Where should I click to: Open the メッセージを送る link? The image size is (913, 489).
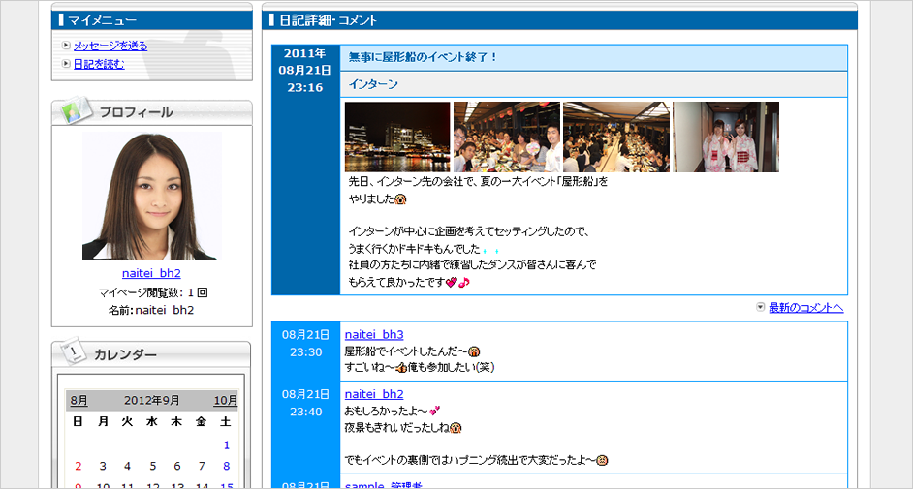click(110, 46)
